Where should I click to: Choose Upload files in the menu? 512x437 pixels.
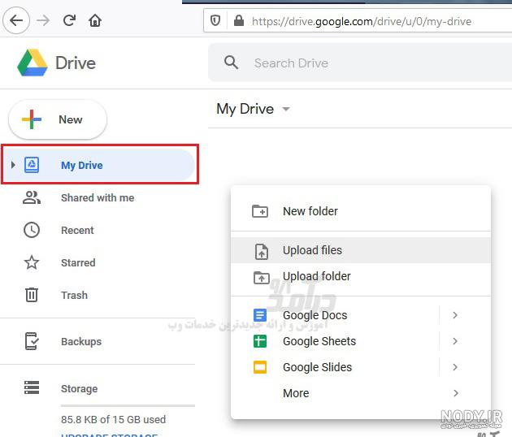coord(361,250)
